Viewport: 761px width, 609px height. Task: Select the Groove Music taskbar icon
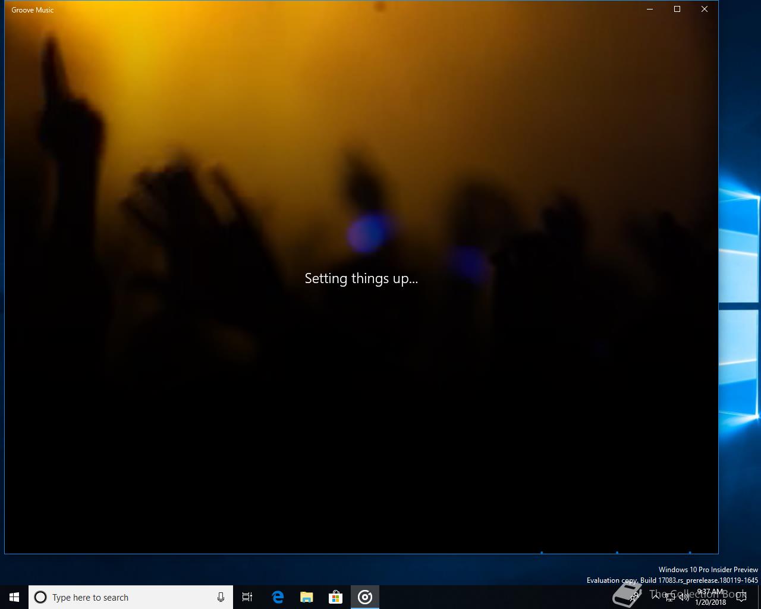[365, 597]
